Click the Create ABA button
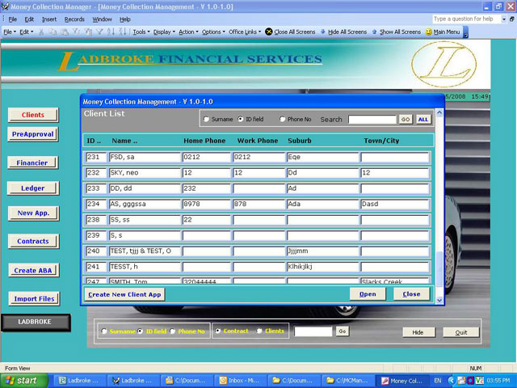The image size is (517, 388). 33,270
